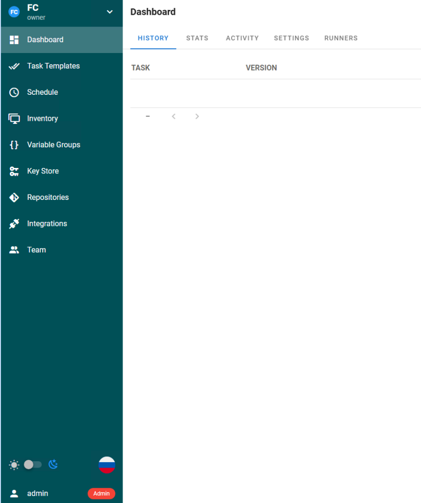Go to next page of history
421x503 pixels.
197,116
